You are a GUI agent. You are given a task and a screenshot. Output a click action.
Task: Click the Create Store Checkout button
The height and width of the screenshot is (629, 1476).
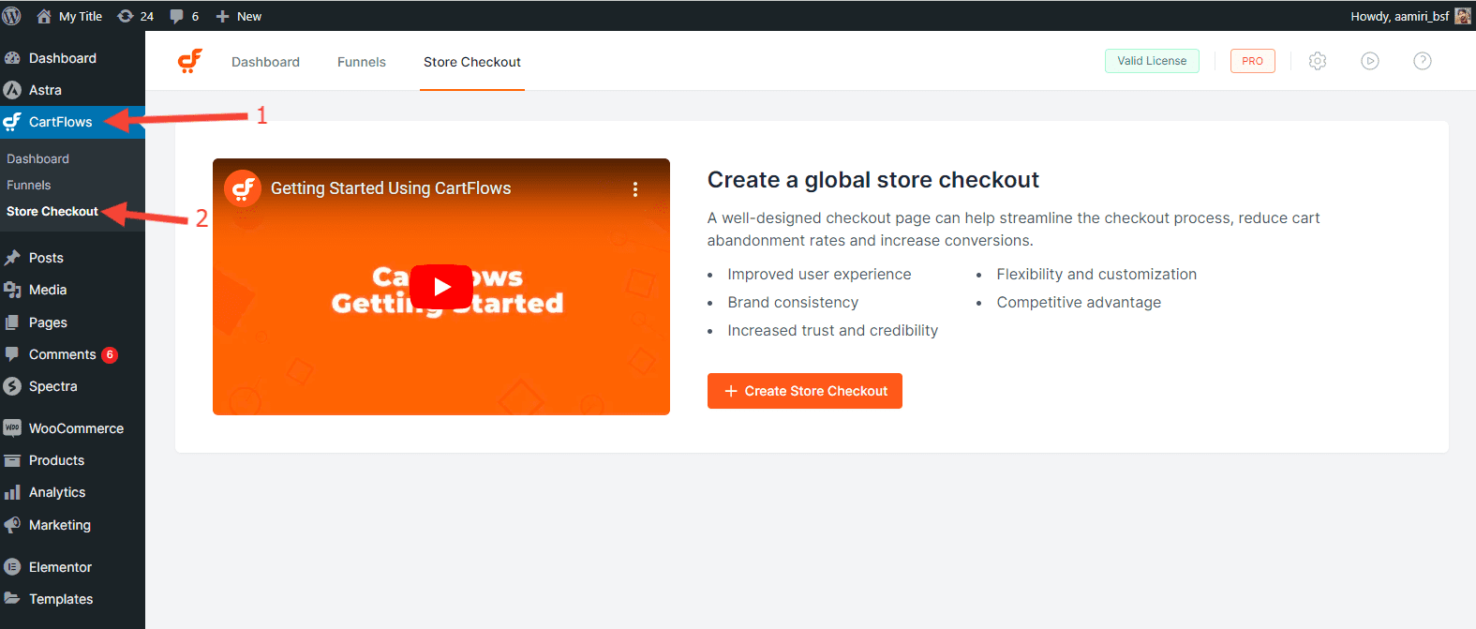coord(804,391)
